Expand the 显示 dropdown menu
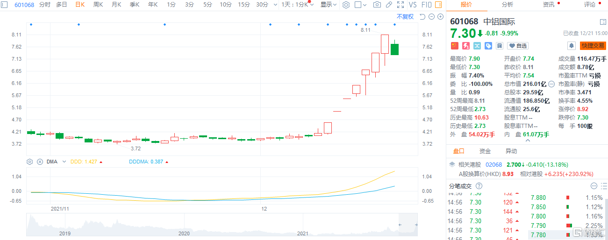The height and width of the screenshot is (240, 608). click(x=329, y=5)
